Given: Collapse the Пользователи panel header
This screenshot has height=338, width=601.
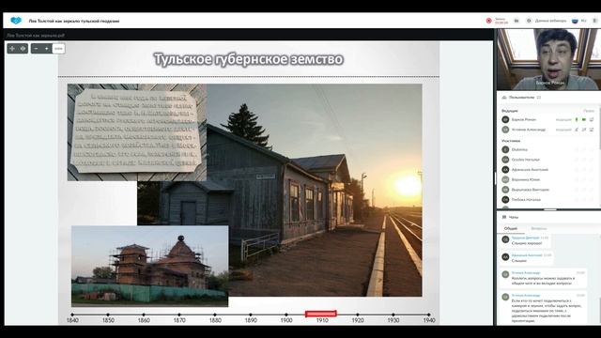Looking at the screenshot, I should [x=548, y=98].
